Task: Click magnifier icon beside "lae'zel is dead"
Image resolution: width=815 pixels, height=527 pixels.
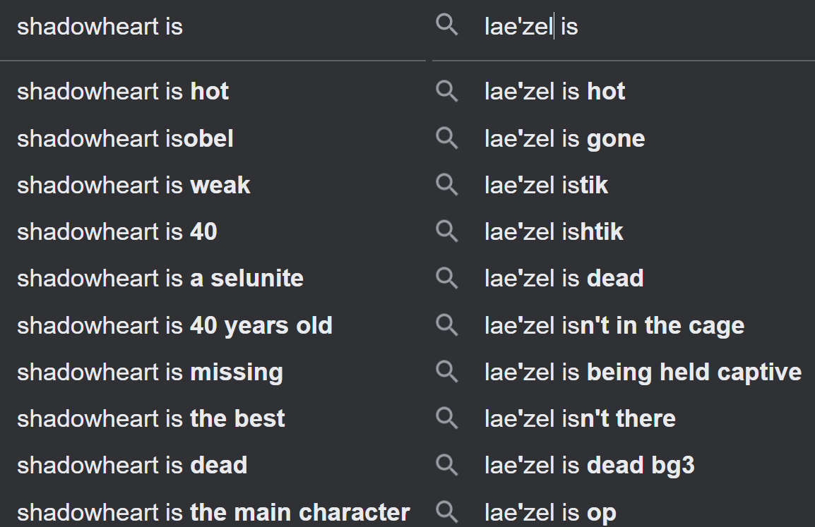Action: pos(446,278)
